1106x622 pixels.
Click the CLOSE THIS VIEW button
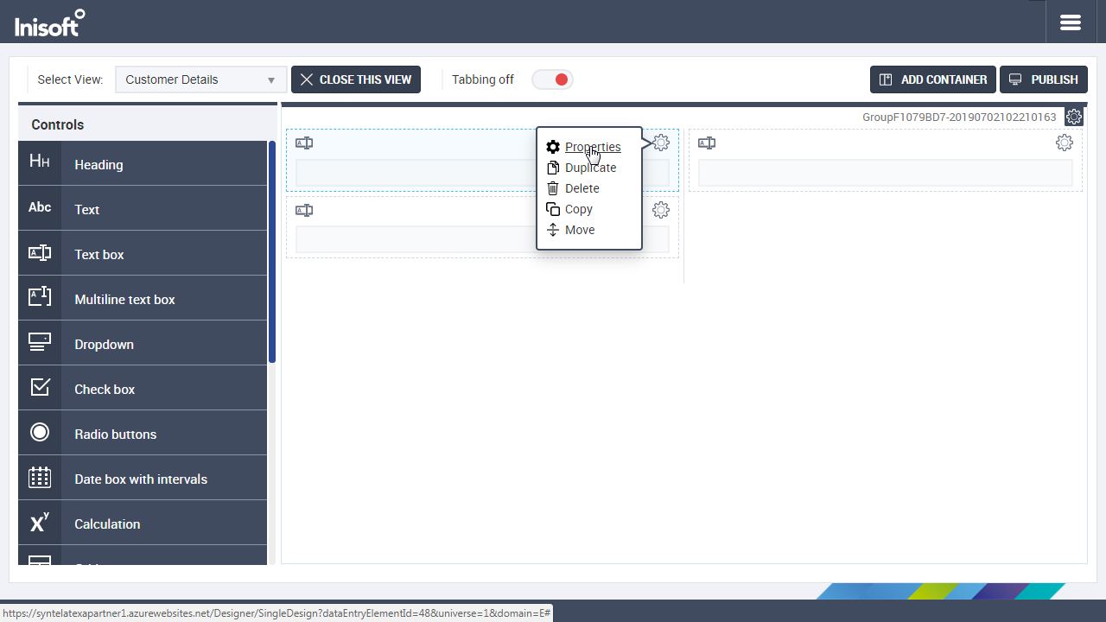pos(356,79)
